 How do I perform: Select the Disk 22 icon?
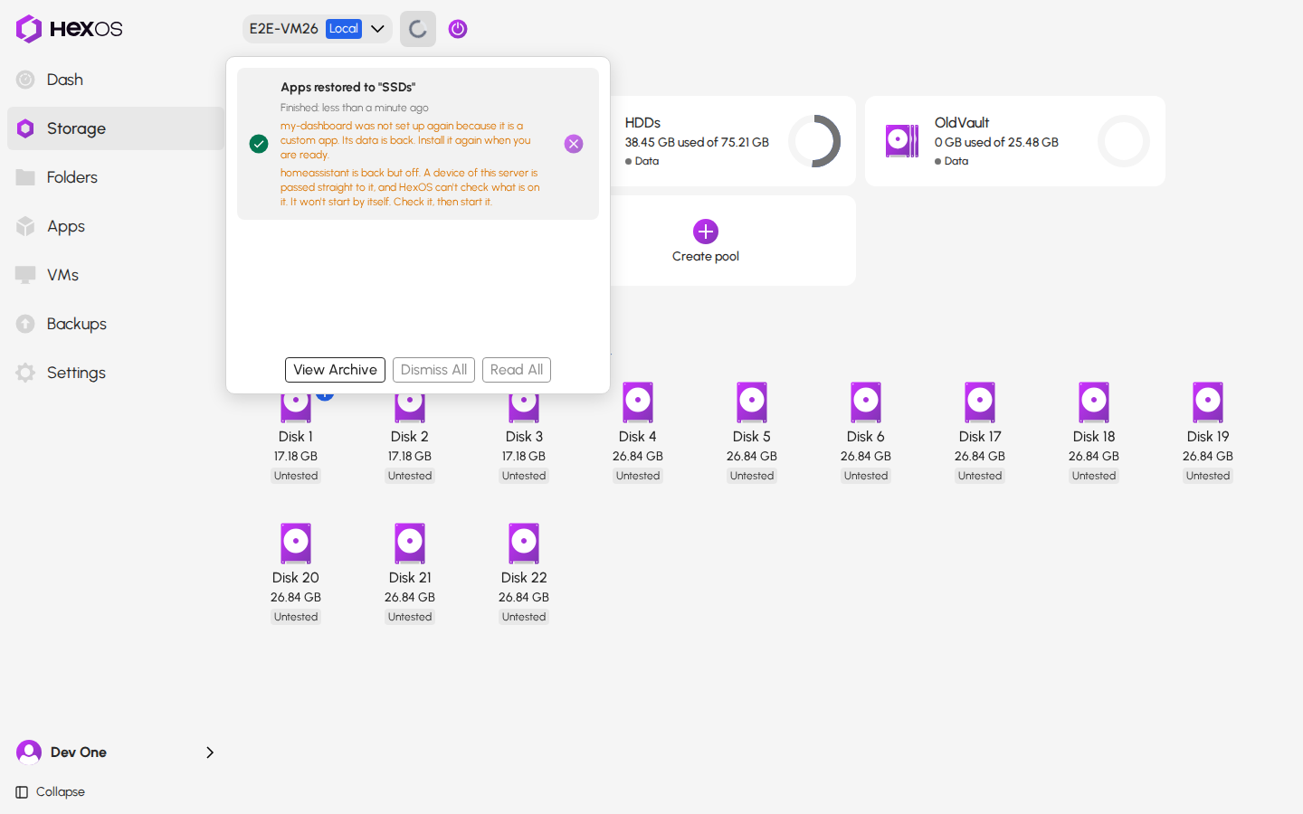coord(524,544)
